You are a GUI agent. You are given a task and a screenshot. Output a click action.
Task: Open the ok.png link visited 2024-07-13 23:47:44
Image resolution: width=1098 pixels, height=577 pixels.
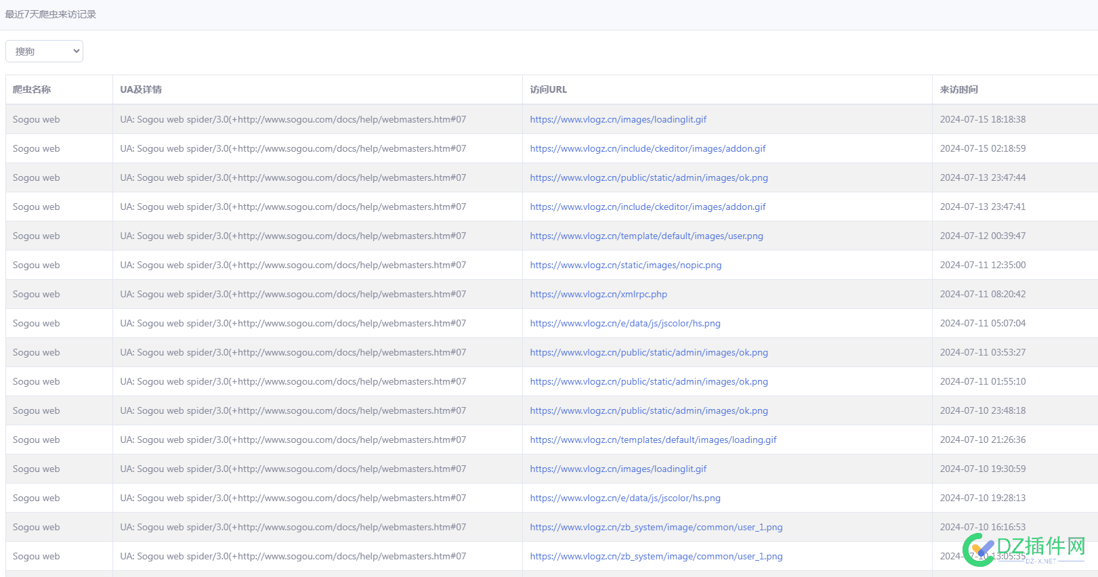tap(649, 177)
